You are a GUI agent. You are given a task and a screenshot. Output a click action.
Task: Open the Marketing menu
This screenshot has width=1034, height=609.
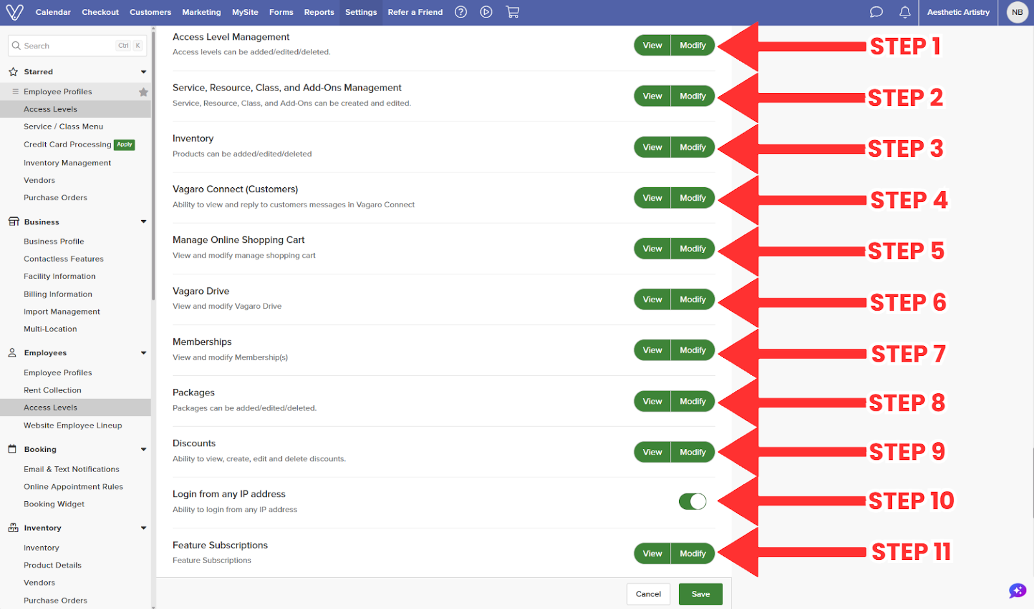tap(202, 12)
